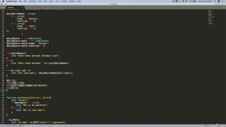
Task: Open the Wi-Fi status menu
Action: (183, 1)
